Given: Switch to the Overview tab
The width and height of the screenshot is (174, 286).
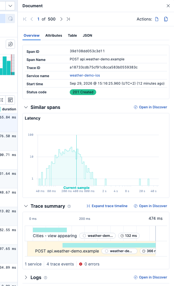Looking at the screenshot, I should pos(31,36).
